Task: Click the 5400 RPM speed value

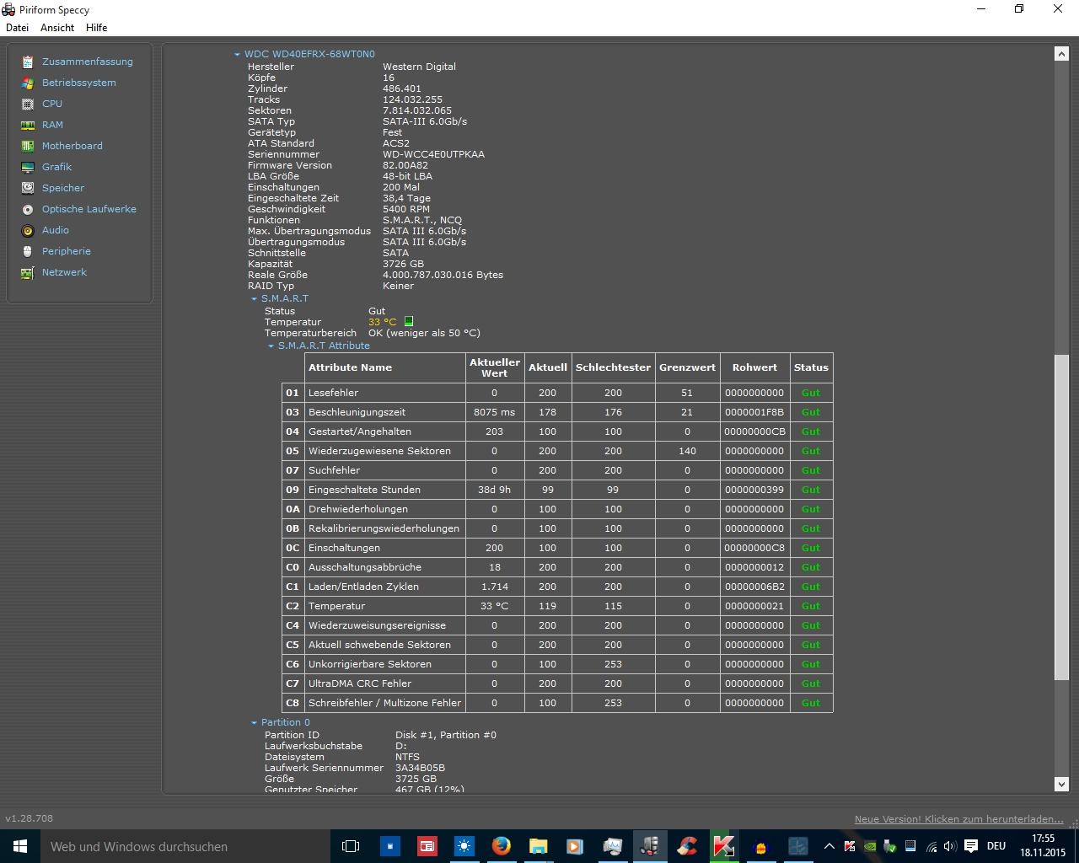Action: 406,209
